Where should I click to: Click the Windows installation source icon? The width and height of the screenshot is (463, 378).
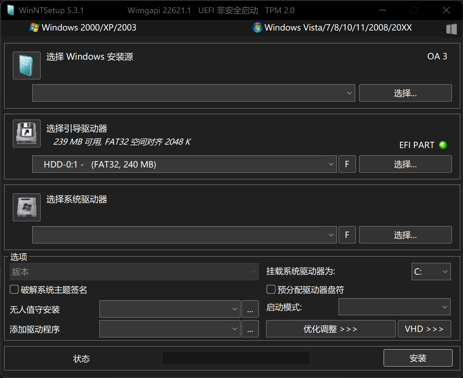[27, 66]
